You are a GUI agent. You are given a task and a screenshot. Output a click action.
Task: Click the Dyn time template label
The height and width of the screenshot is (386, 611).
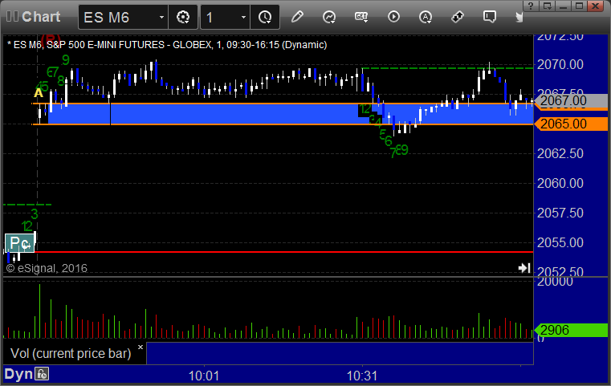coord(18,374)
